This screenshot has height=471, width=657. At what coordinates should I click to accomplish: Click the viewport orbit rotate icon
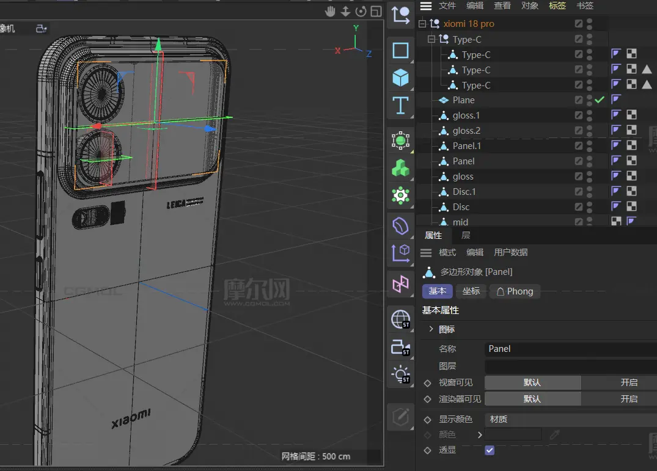click(x=361, y=12)
